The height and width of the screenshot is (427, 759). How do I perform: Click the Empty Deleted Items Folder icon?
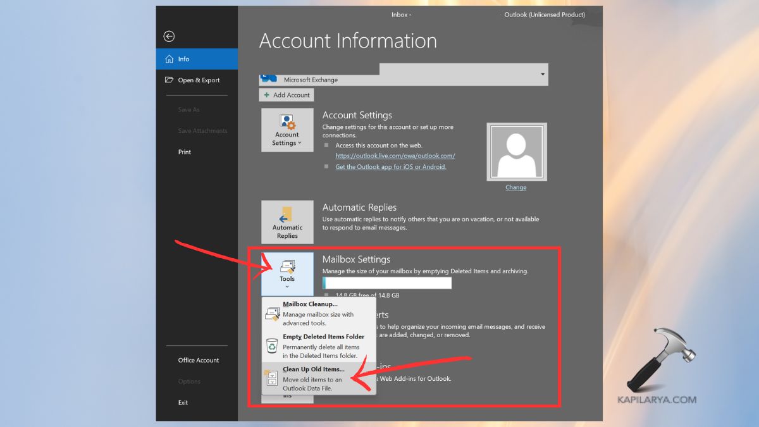(x=273, y=345)
